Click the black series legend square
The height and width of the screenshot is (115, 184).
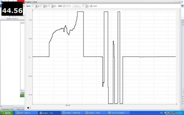(28, 108)
